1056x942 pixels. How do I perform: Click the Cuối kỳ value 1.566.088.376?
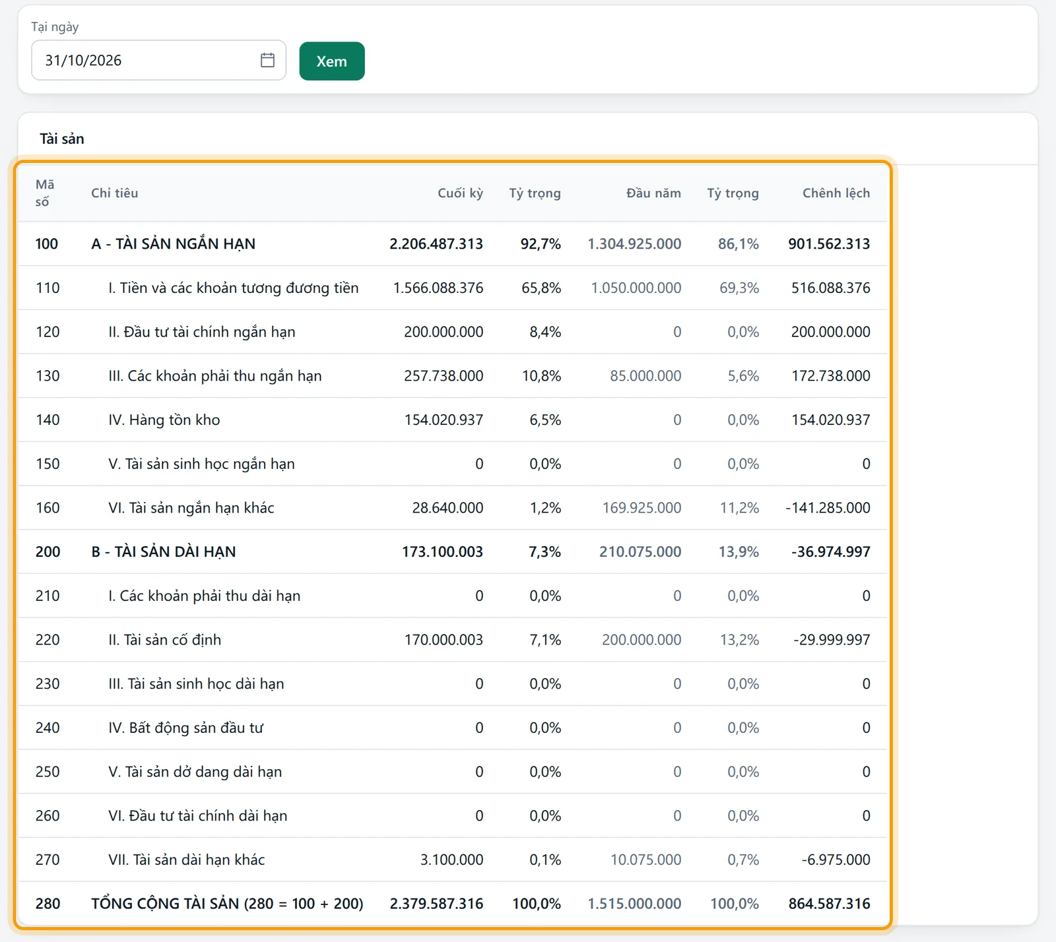[x=438, y=288]
